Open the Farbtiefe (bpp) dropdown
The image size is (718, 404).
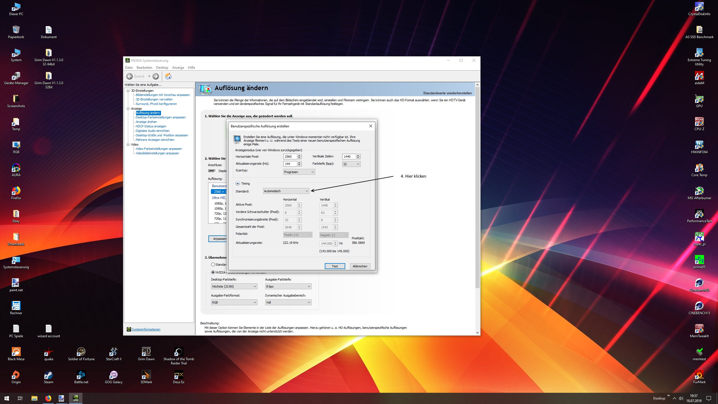click(x=351, y=164)
